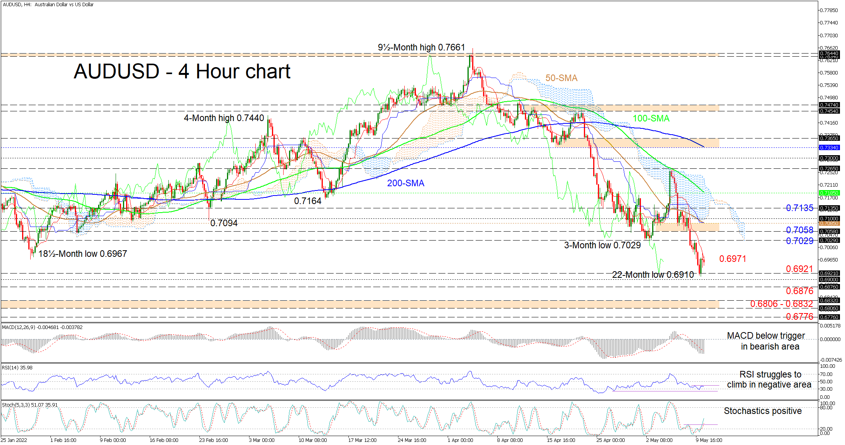
Task: Click the MACD(12,26,9) indicator header
Action: (x=42, y=327)
